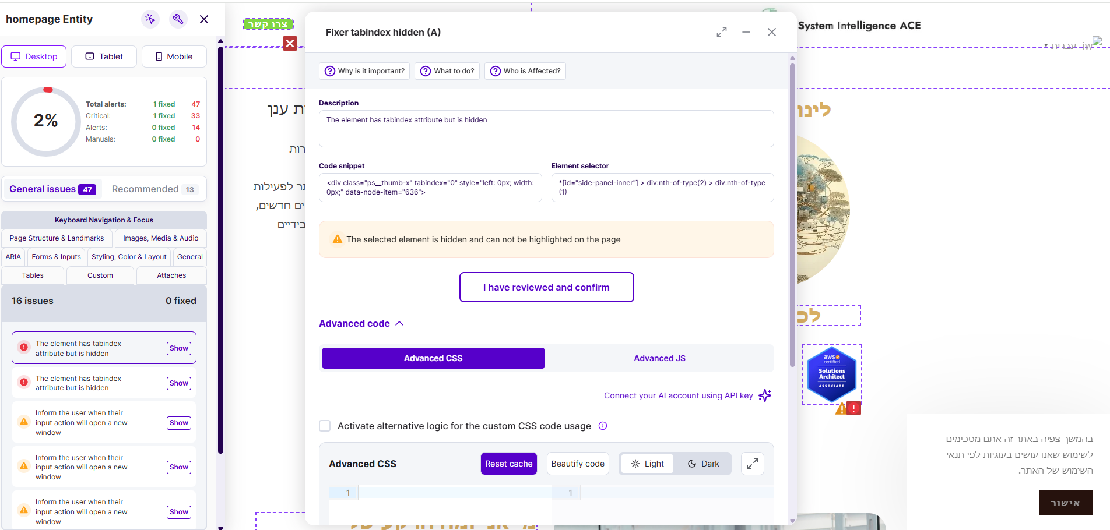Minimize the Fixer tabindex hidden dialog
1110x530 pixels.
(x=746, y=32)
